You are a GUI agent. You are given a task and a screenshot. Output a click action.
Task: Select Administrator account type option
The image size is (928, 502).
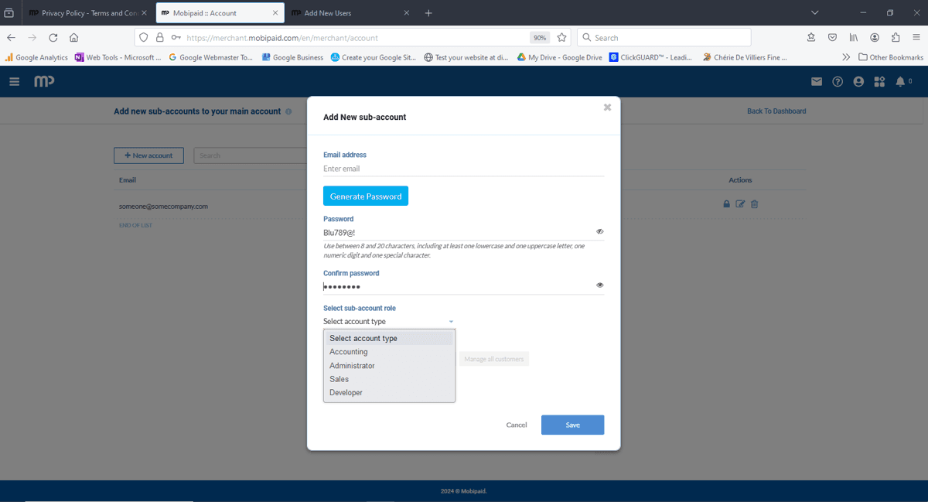pos(352,366)
